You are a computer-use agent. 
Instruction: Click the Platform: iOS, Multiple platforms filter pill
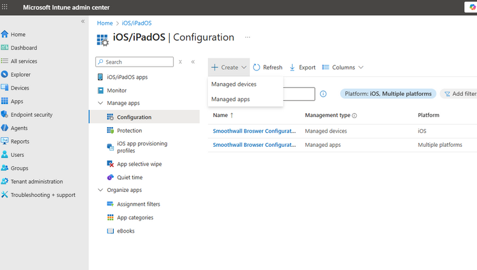(x=388, y=94)
